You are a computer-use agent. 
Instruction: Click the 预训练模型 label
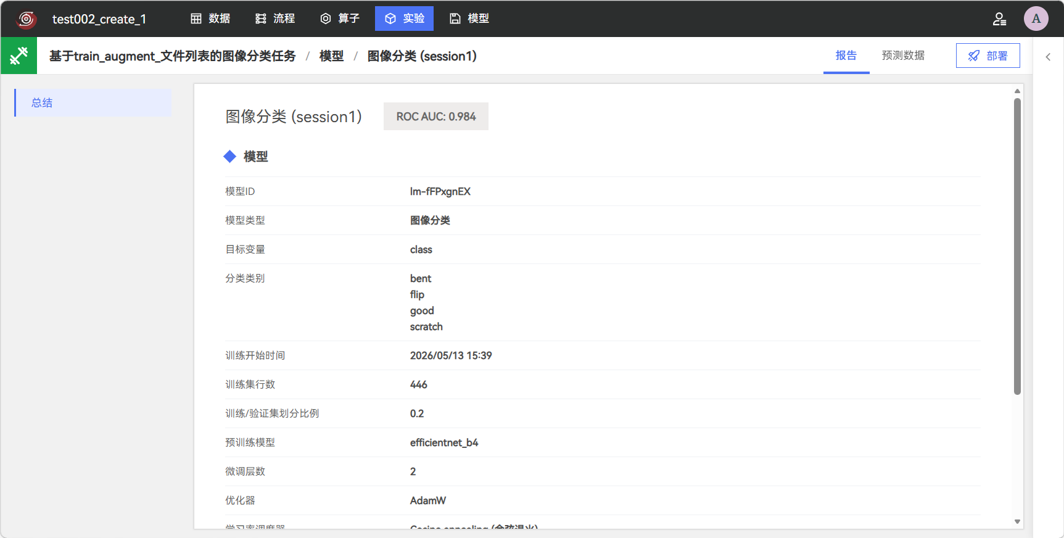250,442
